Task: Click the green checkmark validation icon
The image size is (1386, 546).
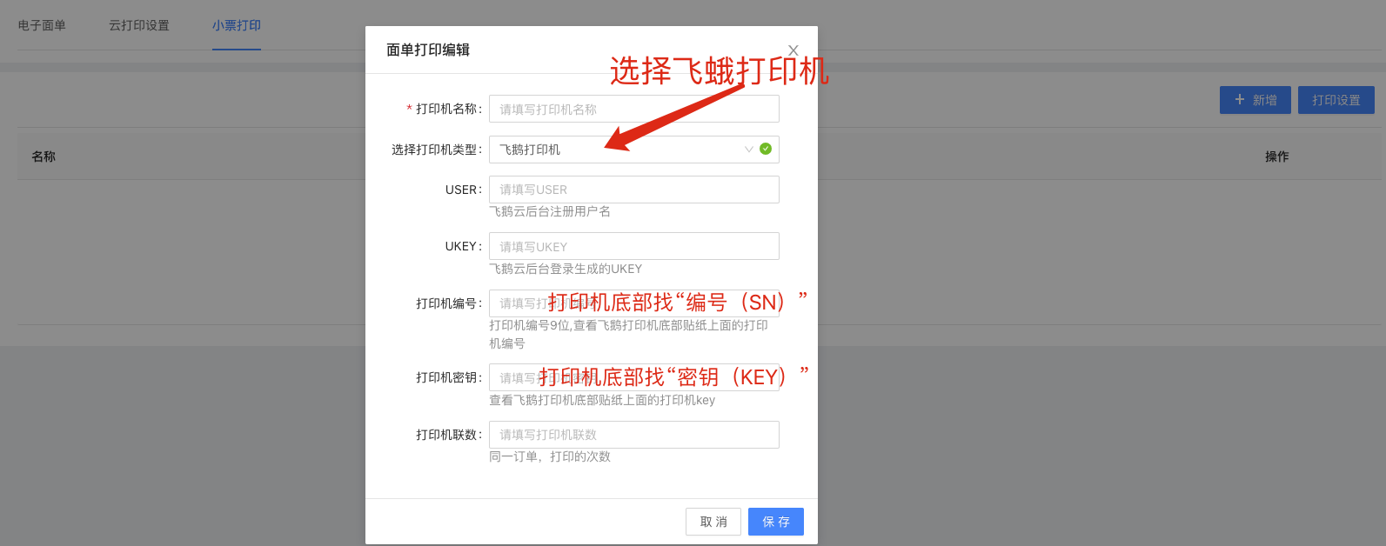Action: tap(766, 149)
